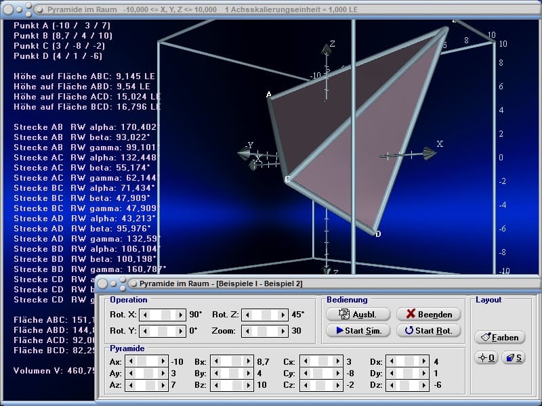
Task: Decrease Rot. Y with left arrow
Action: pos(145,331)
